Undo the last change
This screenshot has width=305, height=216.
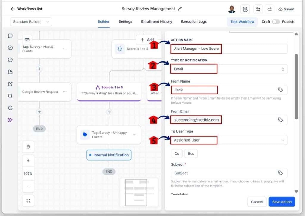pos(258,9)
